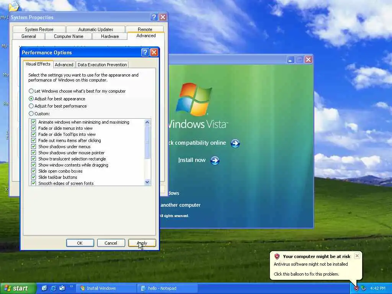The width and height of the screenshot is (392, 294).
Task: Toggle Slide open combo boxes
Action: (33, 171)
